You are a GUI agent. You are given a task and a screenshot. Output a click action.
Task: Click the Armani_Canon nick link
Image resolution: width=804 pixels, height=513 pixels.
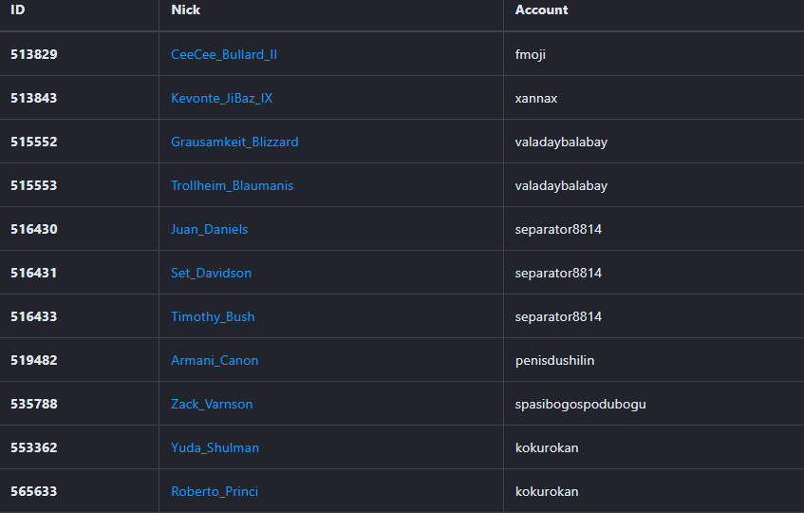(215, 361)
